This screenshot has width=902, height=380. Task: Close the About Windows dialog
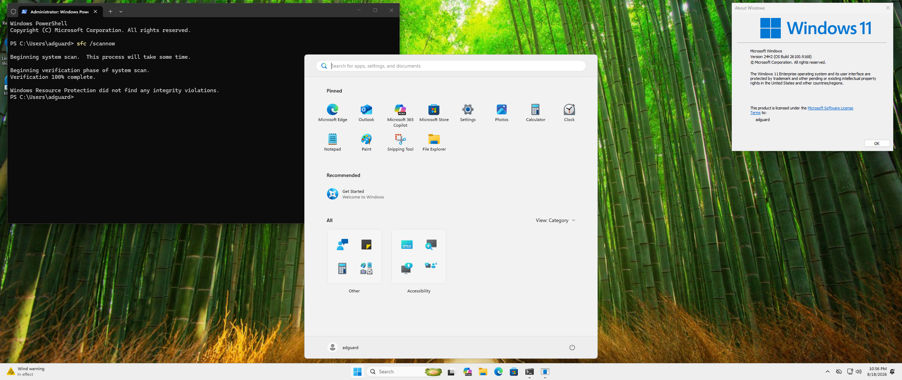pyautogui.click(x=887, y=8)
